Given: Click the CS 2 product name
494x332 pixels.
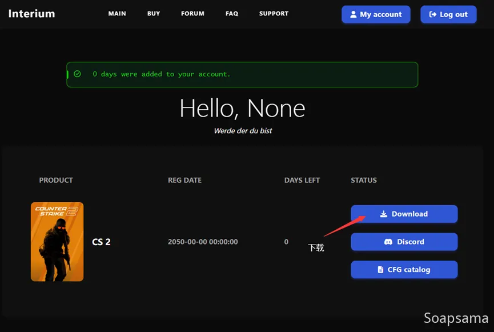Looking at the screenshot, I should click(x=101, y=242).
